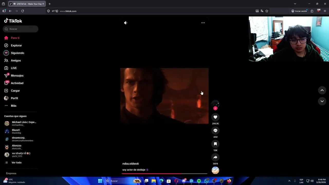Open WhatsApp from taskbar
The height and width of the screenshot is (185, 329).
point(206,181)
